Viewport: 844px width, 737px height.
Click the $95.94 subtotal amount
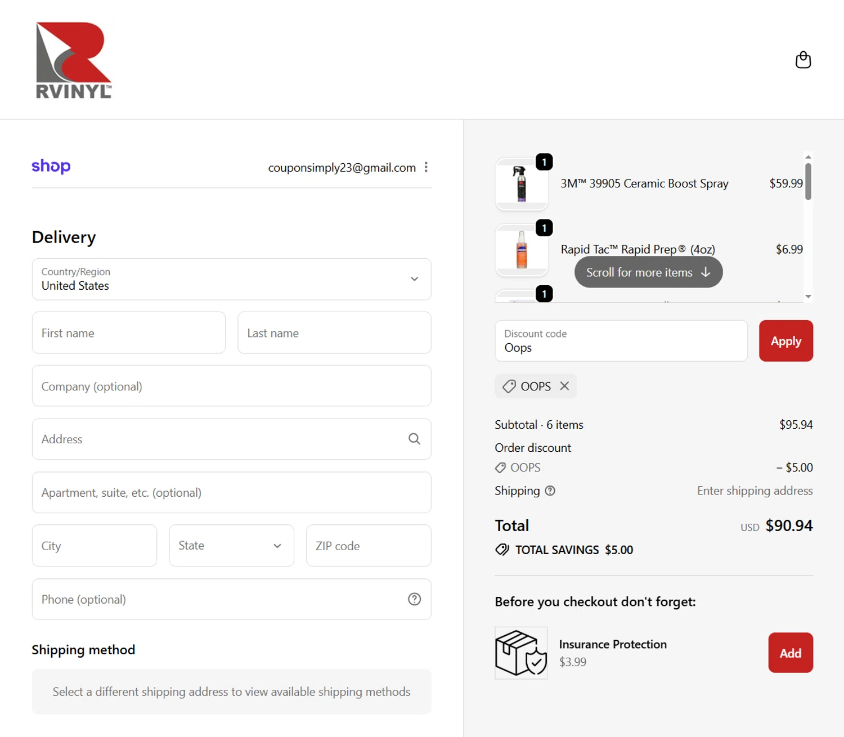coord(796,425)
